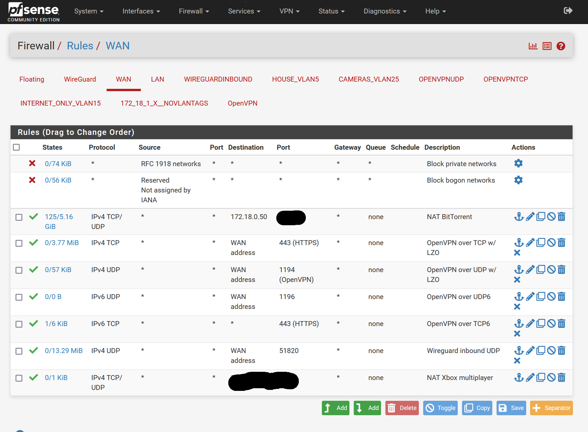Edit the NAT BitTorrent rule with pencil
Viewport: 588px width, 432px height.
[x=530, y=216]
